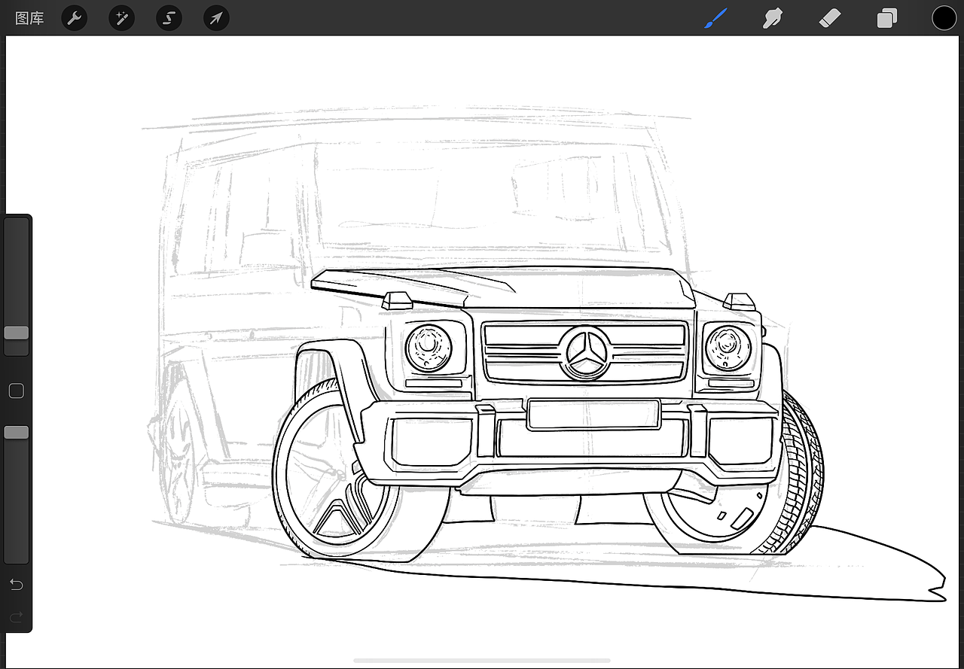This screenshot has width=964, height=669.
Task: Open the Gallery (图库) button
Action: [x=29, y=18]
